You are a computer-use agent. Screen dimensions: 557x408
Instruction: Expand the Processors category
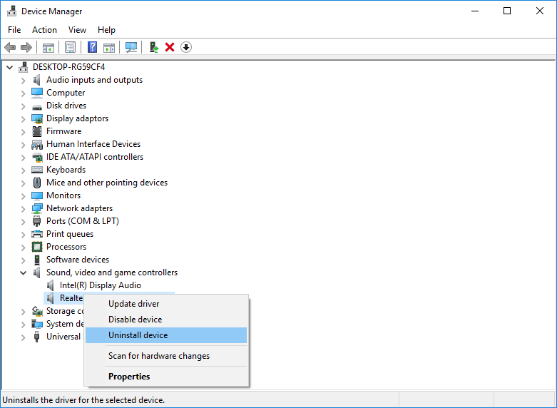[x=23, y=248]
